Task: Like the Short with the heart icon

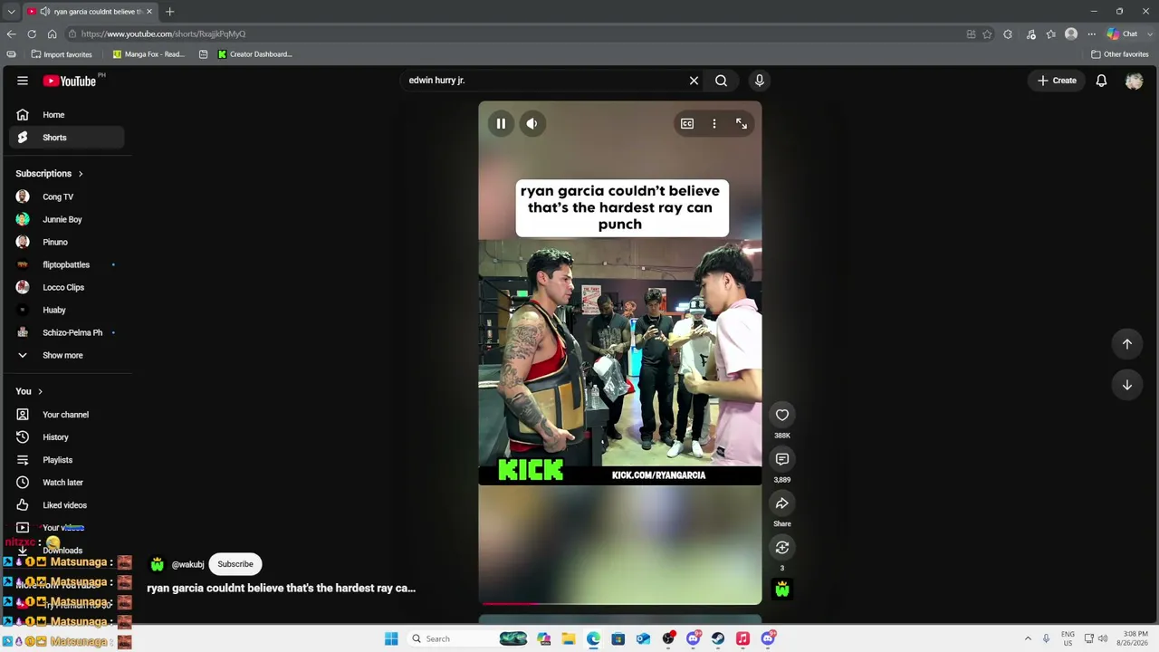Action: [782, 415]
